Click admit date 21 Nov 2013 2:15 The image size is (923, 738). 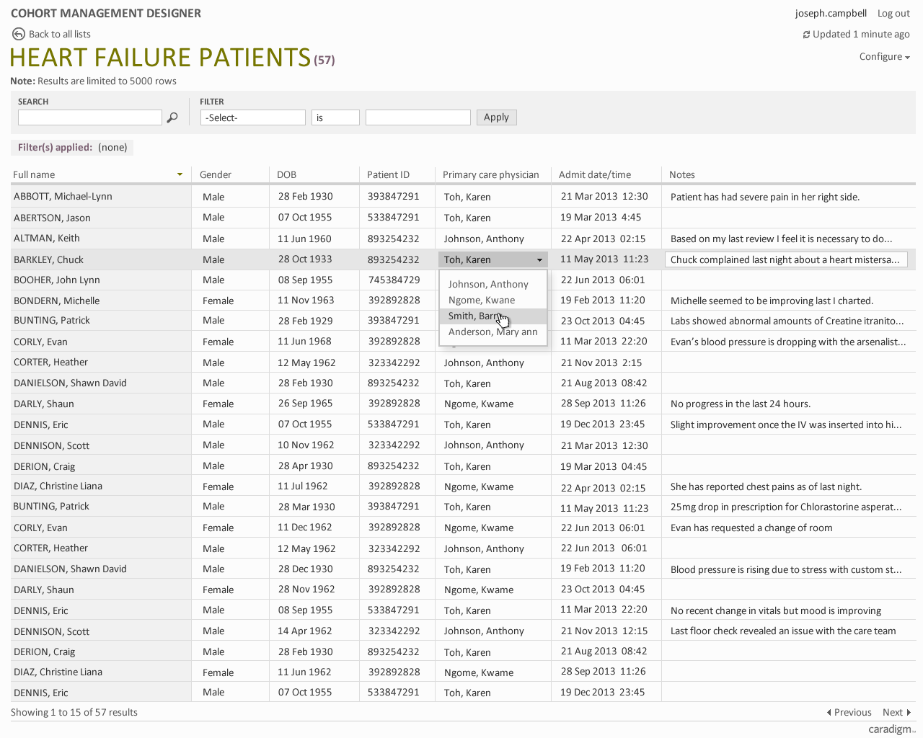(x=601, y=363)
